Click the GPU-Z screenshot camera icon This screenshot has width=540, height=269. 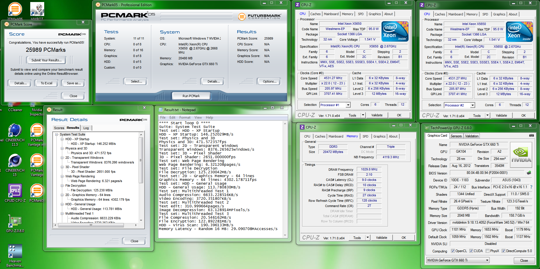(x=531, y=136)
